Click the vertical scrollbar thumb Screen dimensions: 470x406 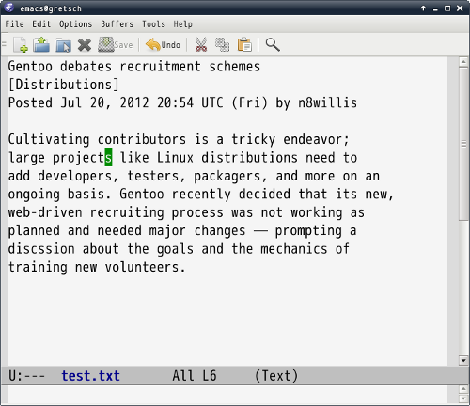tap(463, 144)
